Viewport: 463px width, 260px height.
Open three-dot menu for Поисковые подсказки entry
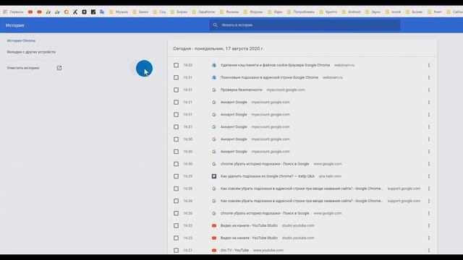click(429, 77)
